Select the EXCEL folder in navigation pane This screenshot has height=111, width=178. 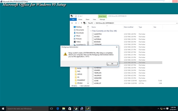coord(78,68)
